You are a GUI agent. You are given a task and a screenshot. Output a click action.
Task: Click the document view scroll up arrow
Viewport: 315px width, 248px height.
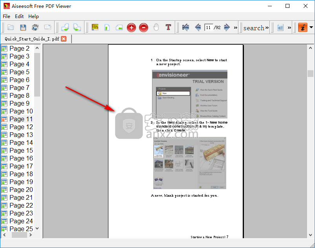pos(310,48)
